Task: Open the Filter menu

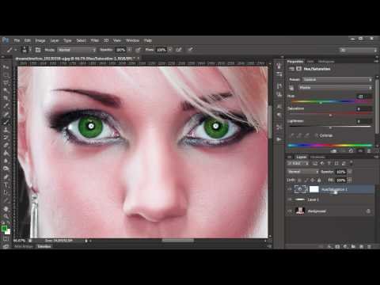Action: (95, 40)
